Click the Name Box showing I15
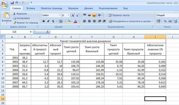The width and height of the screenshot is (179, 105). pos(15,32)
